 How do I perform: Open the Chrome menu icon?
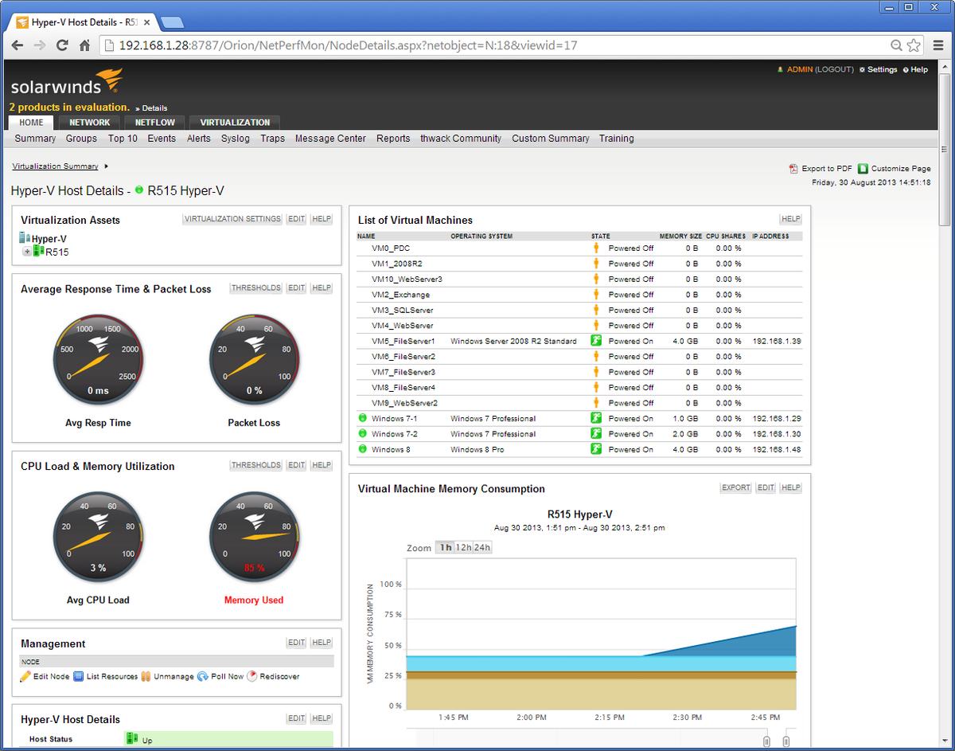point(937,45)
